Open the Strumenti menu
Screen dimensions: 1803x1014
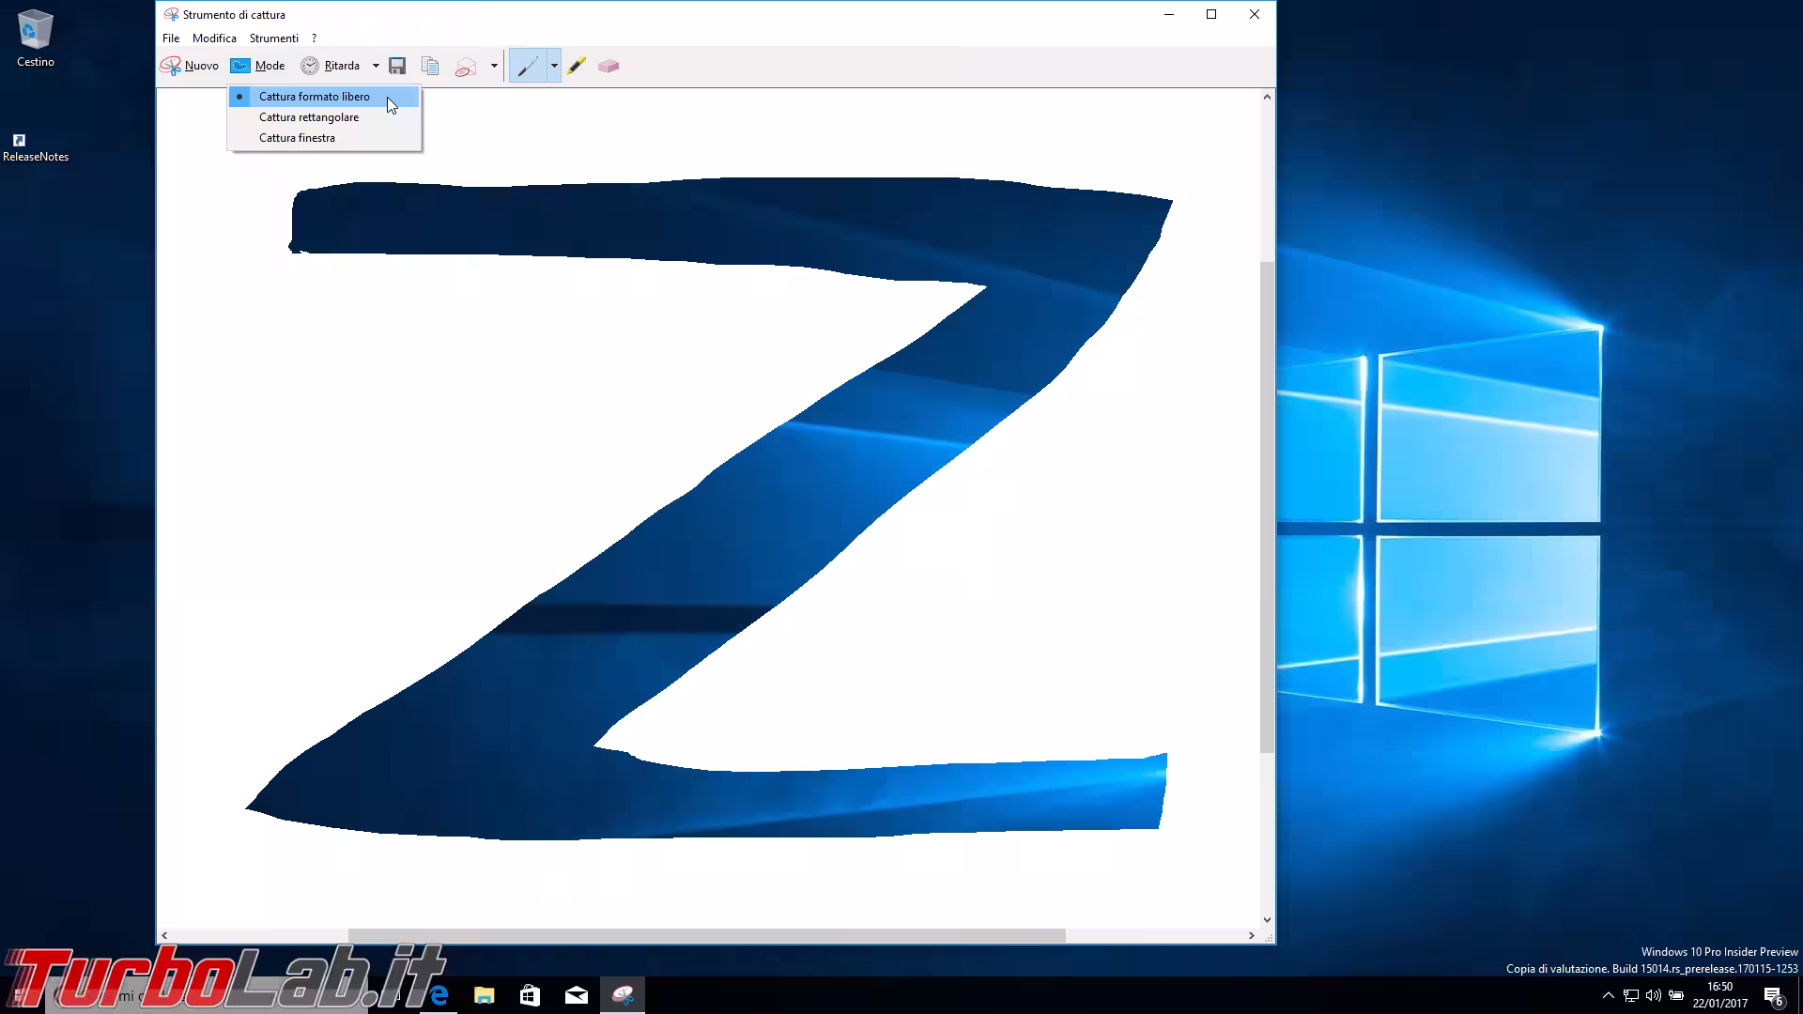(273, 38)
